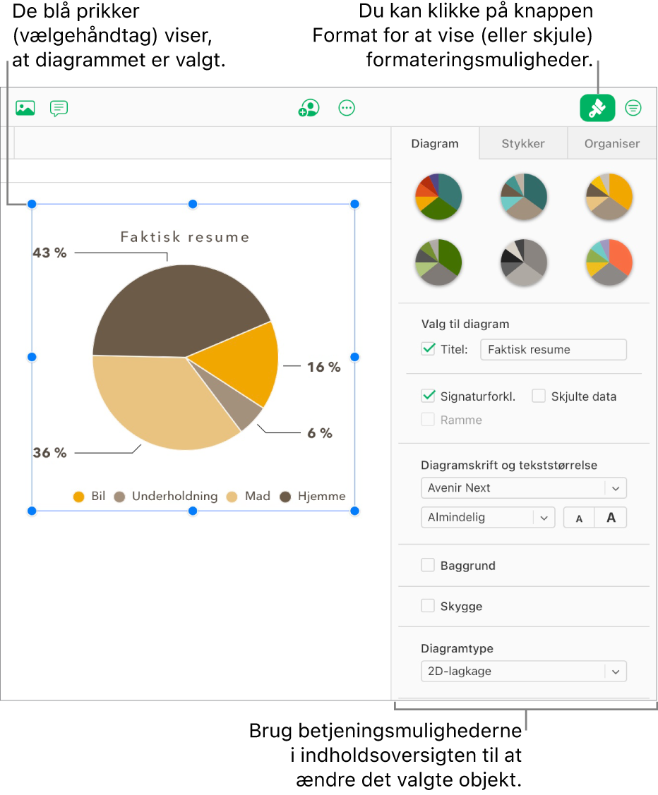Apply the colorful teal-green pie chart style
Screen dimensions: 658x795
tap(438, 196)
